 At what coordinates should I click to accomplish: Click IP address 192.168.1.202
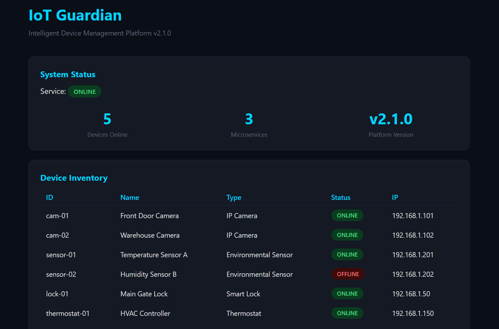click(x=413, y=275)
